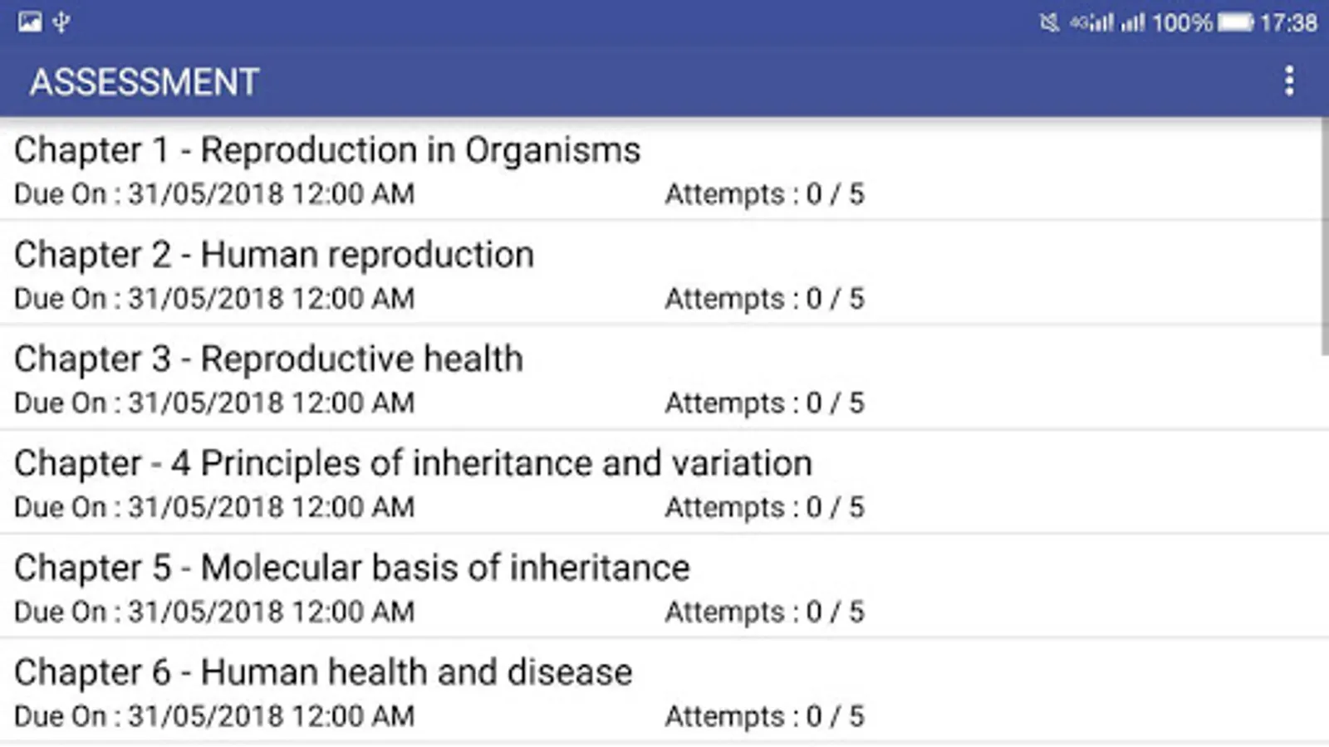Viewport: 1329px width, 747px height.
Task: Open the three-dot overflow menu
Action: pyautogui.click(x=1288, y=81)
